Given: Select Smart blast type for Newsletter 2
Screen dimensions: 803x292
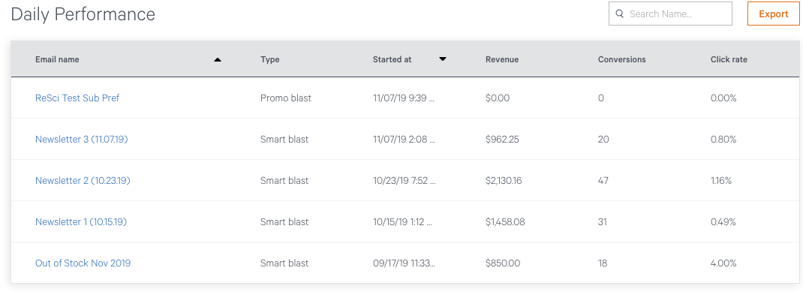Looking at the screenshot, I should tap(284, 180).
